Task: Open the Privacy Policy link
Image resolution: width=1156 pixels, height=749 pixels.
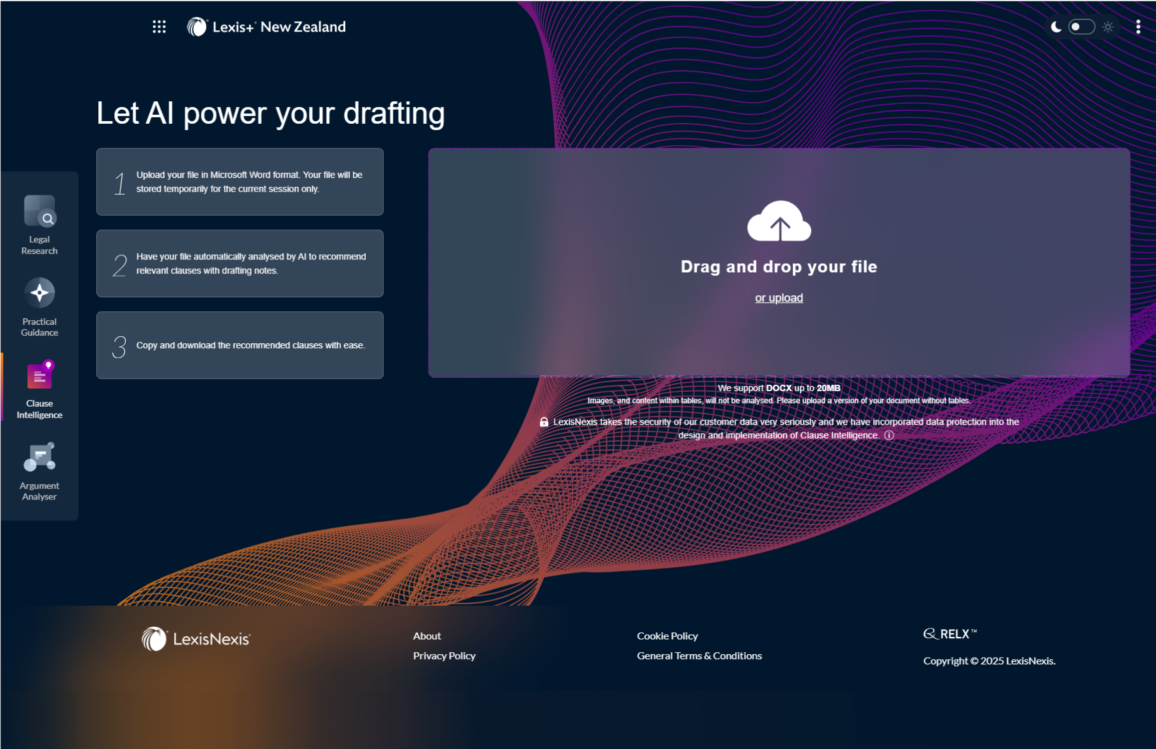Action: pyautogui.click(x=444, y=656)
